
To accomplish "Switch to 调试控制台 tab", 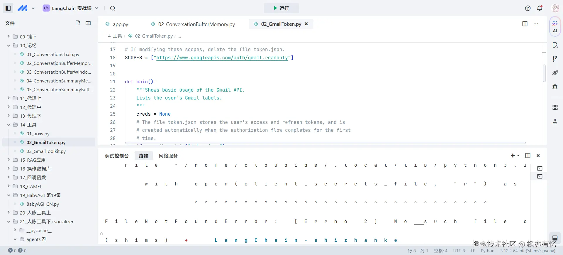I will coord(117,156).
